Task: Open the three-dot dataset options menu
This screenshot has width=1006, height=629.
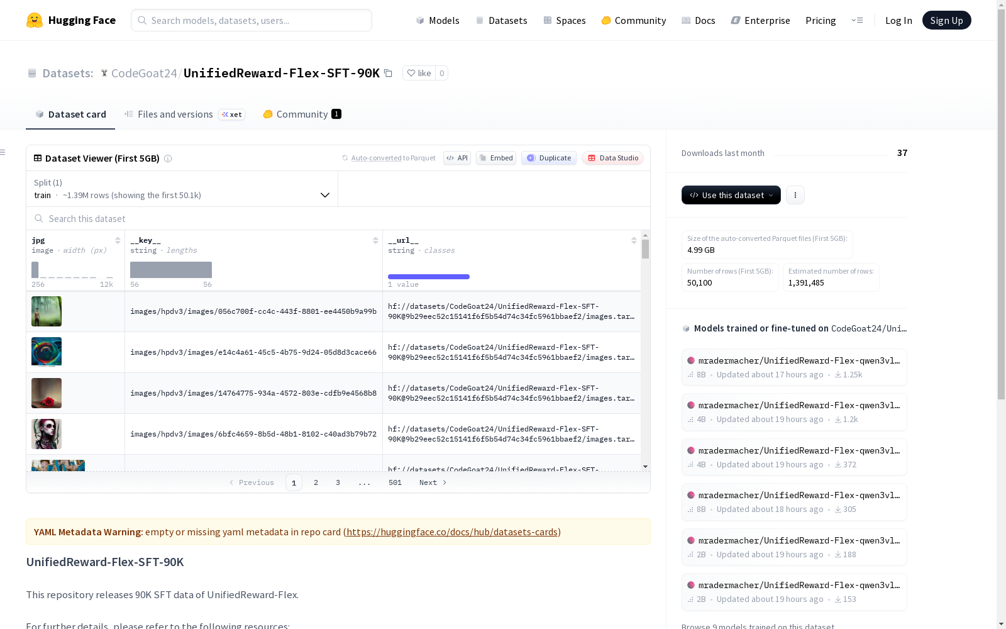Action: [x=795, y=195]
